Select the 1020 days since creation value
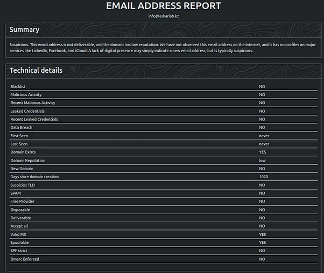The image size is (324, 273). pos(263,177)
